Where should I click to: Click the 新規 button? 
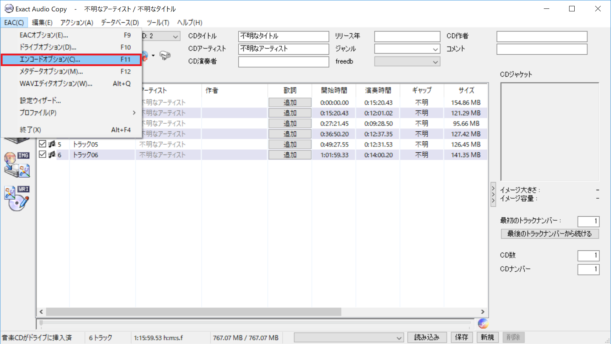(487, 337)
